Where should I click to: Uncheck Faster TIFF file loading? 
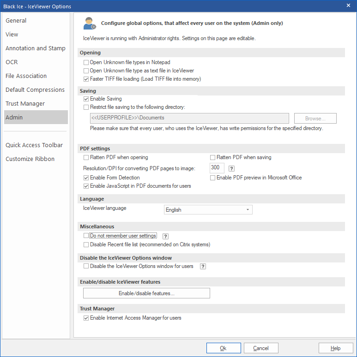tap(86, 79)
